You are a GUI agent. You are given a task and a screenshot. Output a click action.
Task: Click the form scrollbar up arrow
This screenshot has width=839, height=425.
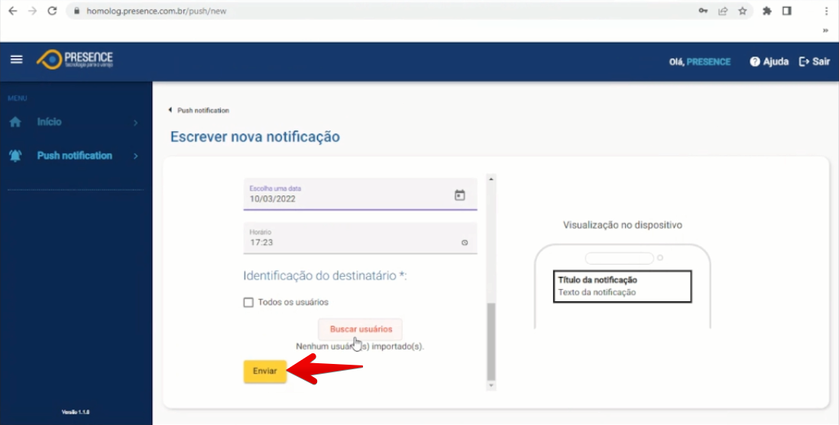click(x=491, y=179)
